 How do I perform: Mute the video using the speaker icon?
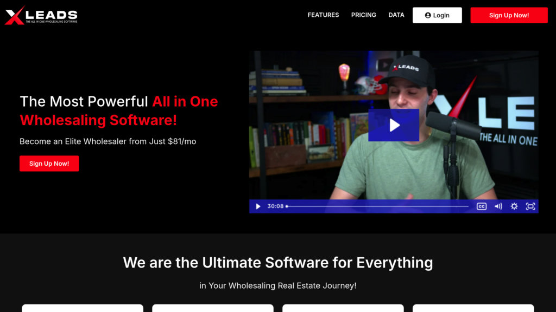point(498,206)
